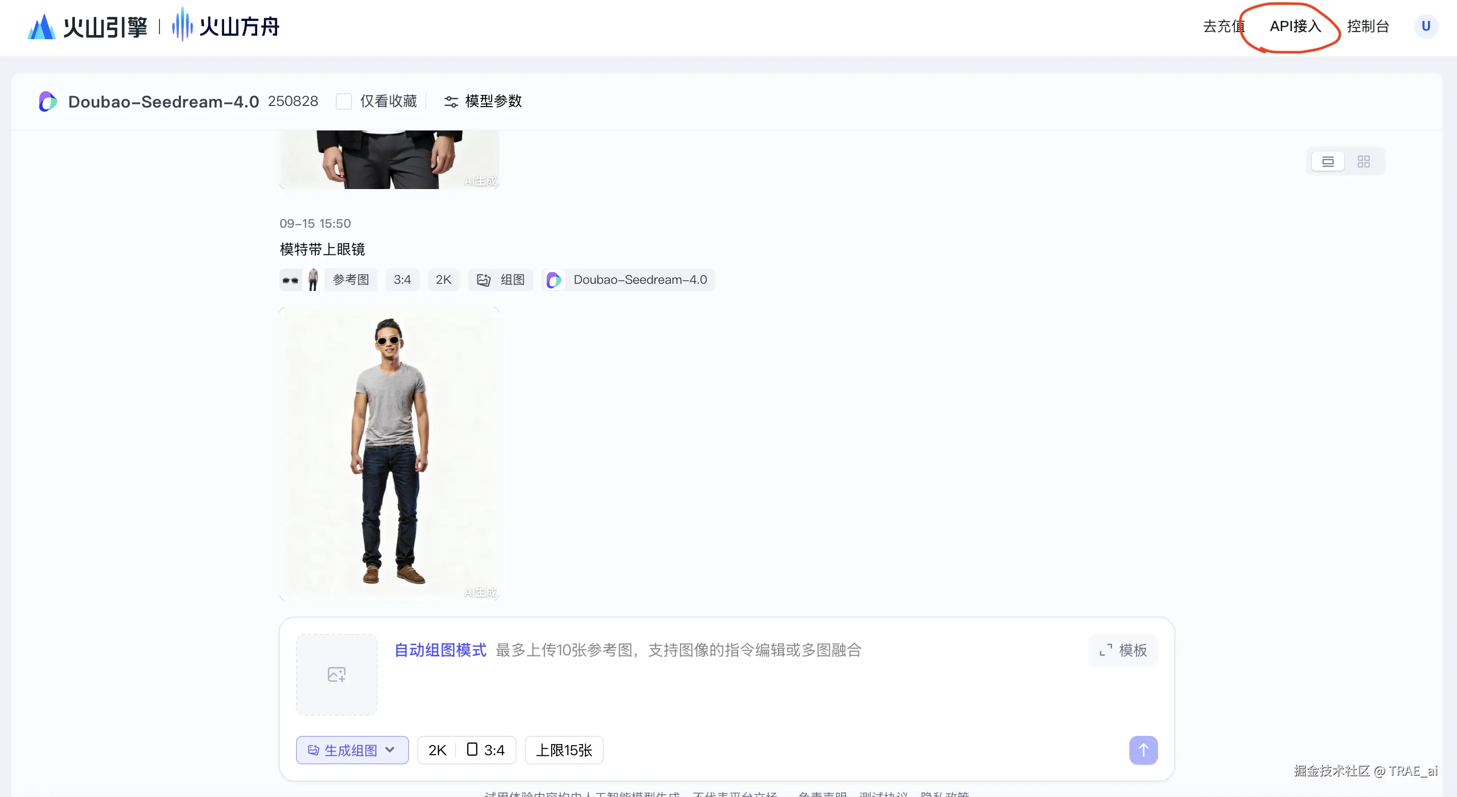Expand the 生成组图 mode dropdown

click(x=352, y=750)
